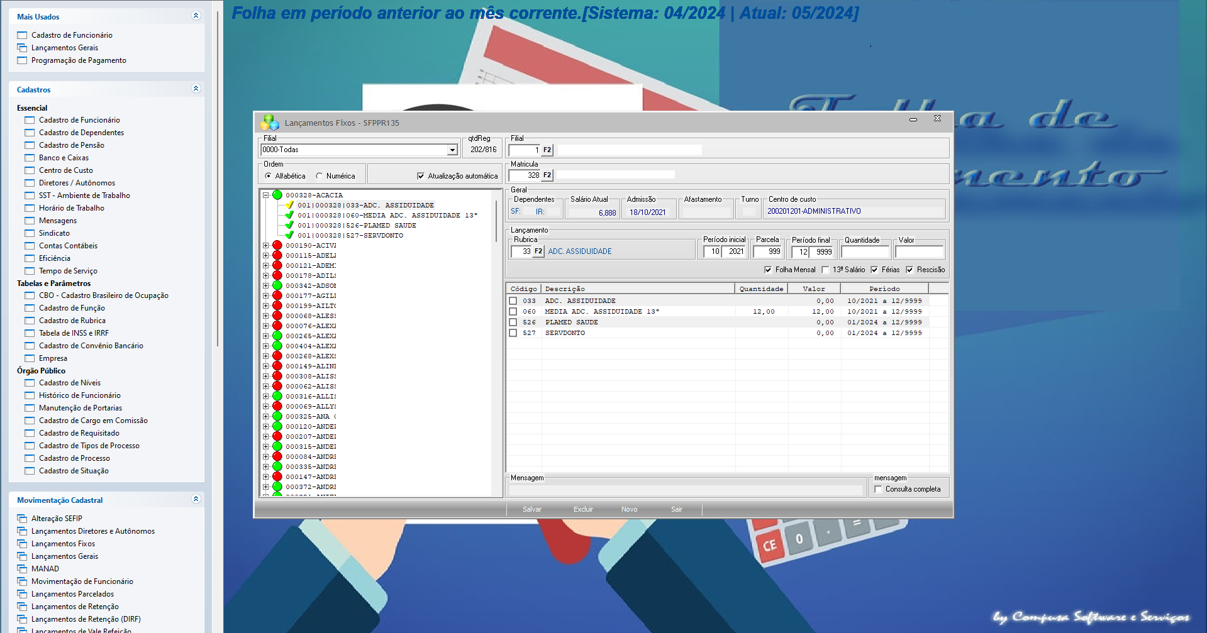Open Banco e Caixas entry icon

coord(30,158)
